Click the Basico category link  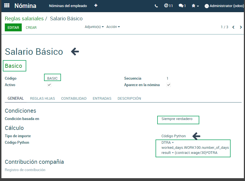[x=14, y=66]
